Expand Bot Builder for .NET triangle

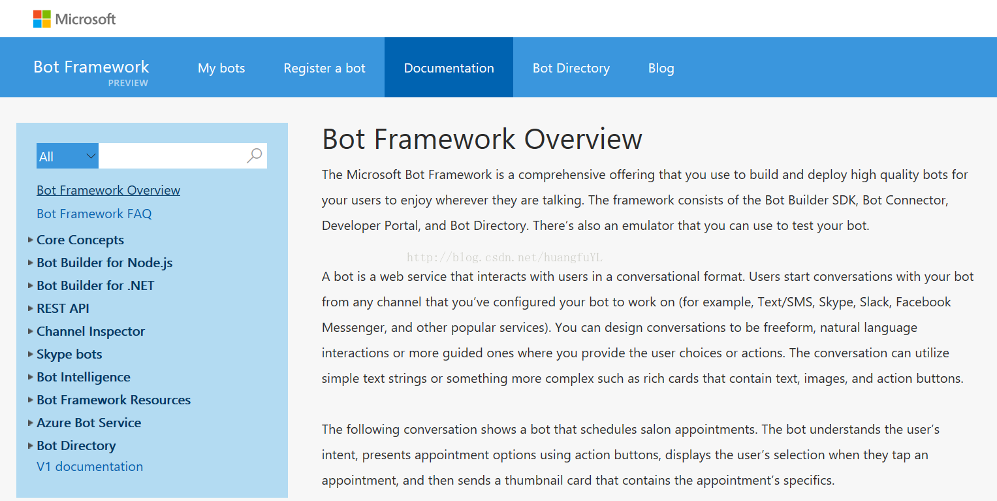click(31, 285)
